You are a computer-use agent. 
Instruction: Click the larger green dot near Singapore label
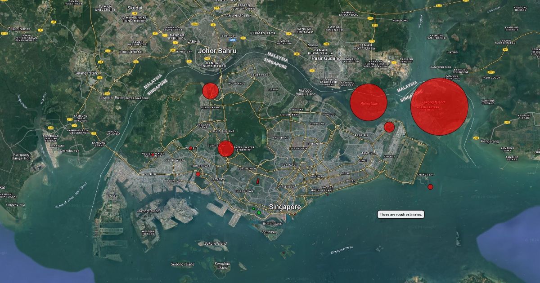point(259,212)
